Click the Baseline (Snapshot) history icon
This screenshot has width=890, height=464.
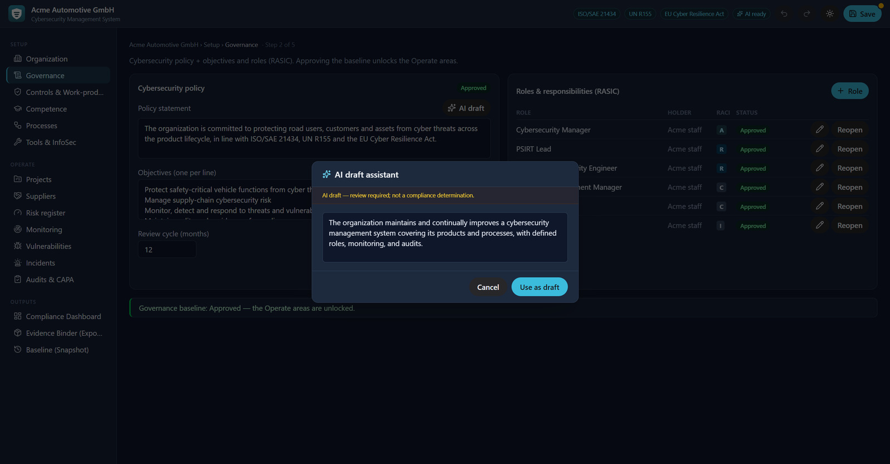point(18,349)
